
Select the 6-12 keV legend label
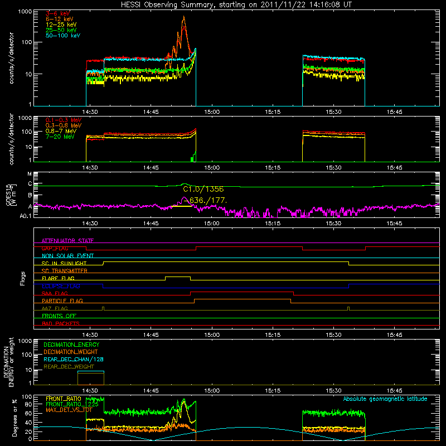click(x=60, y=19)
